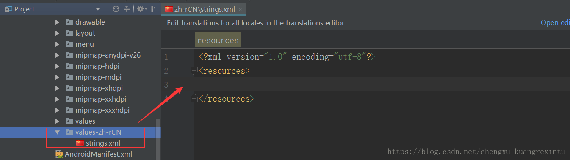Open AndroidManifest.xml in the tree
This screenshot has height=160, width=570.
tap(98, 154)
